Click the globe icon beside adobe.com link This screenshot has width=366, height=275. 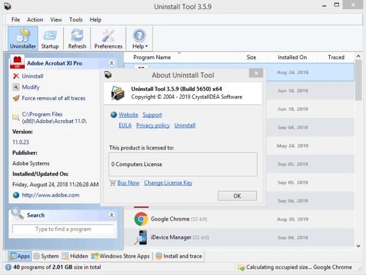(x=16, y=195)
